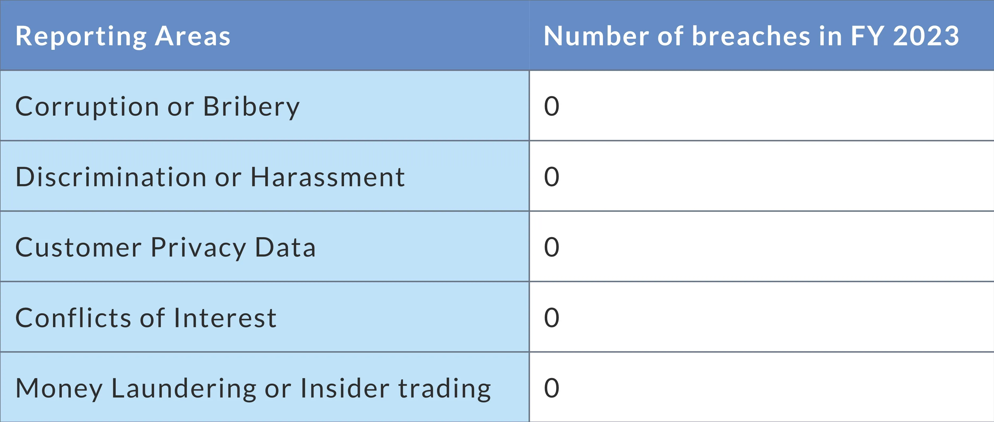
Task: Click the word "Privacy" in the table
Action: pos(198,247)
